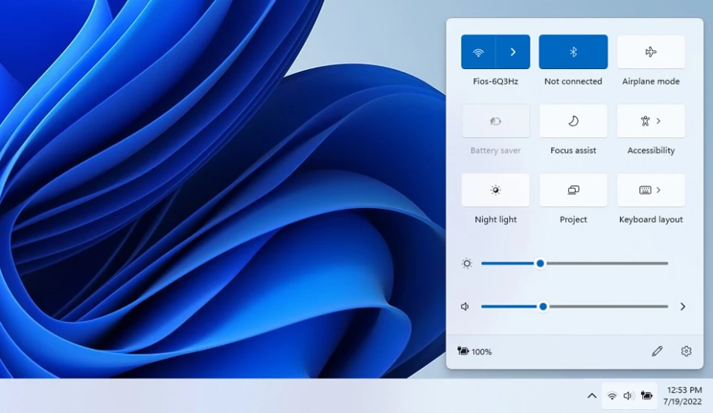Click the Battery saver tile
Viewport: 713px width, 413px height.
pyautogui.click(x=495, y=121)
